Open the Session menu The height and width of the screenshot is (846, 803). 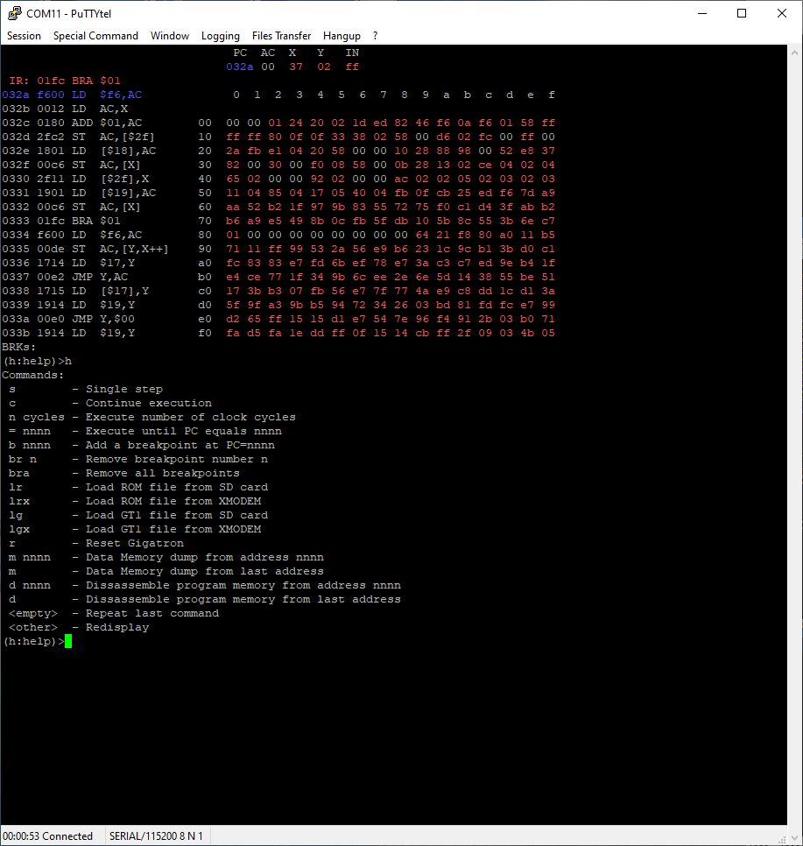(24, 35)
